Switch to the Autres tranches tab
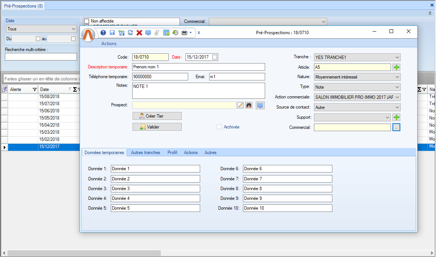 pyautogui.click(x=145, y=153)
